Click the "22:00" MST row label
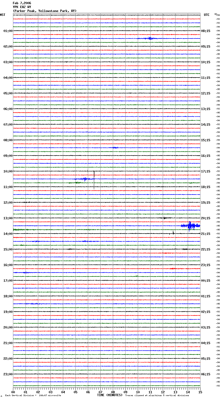The width and height of the screenshot is (221, 399). click(x=8, y=359)
